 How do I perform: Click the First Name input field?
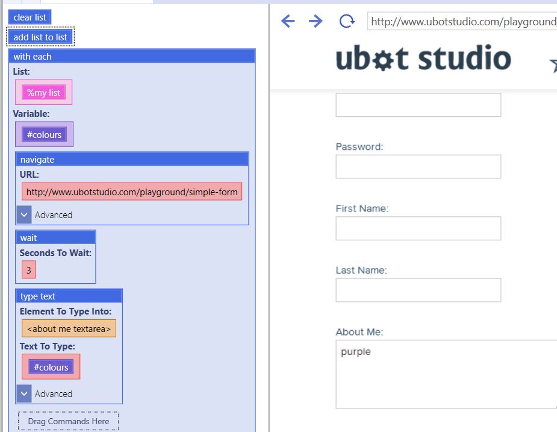click(418, 228)
